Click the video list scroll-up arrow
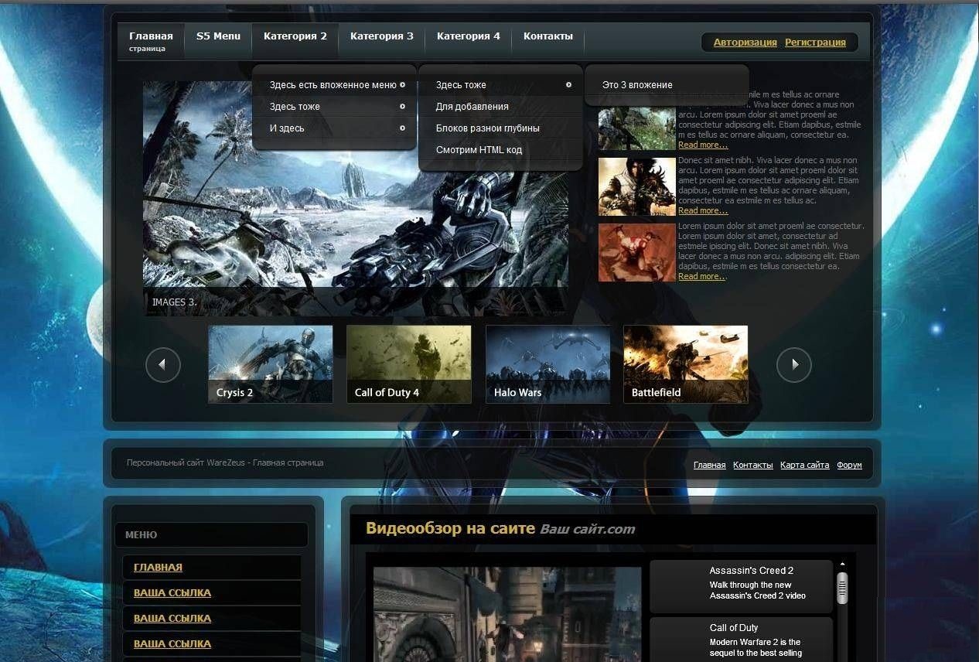Viewport: 979px width, 662px height. [x=842, y=564]
